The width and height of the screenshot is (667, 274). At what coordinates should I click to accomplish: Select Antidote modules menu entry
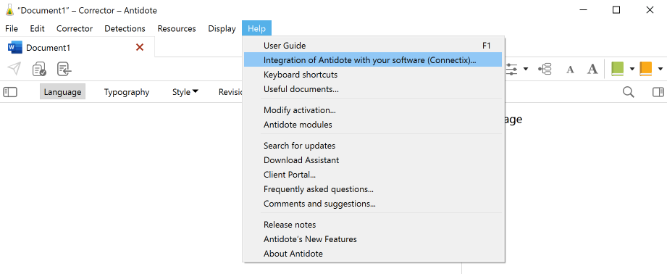pos(373,124)
